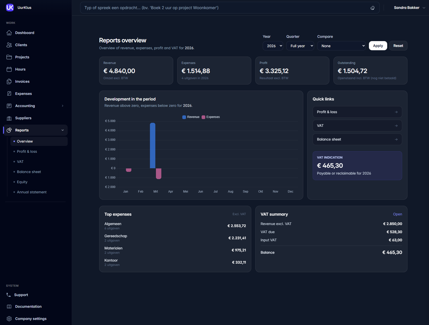Open Sandra Bakker user menu chevron

tap(424, 8)
